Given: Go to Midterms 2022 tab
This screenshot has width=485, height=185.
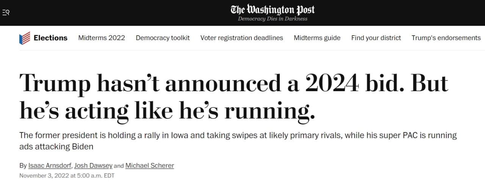Looking at the screenshot, I should [102, 38].
